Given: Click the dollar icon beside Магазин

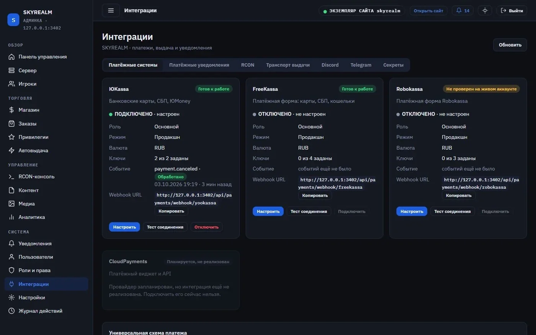Looking at the screenshot, I should pyautogui.click(x=11, y=110).
